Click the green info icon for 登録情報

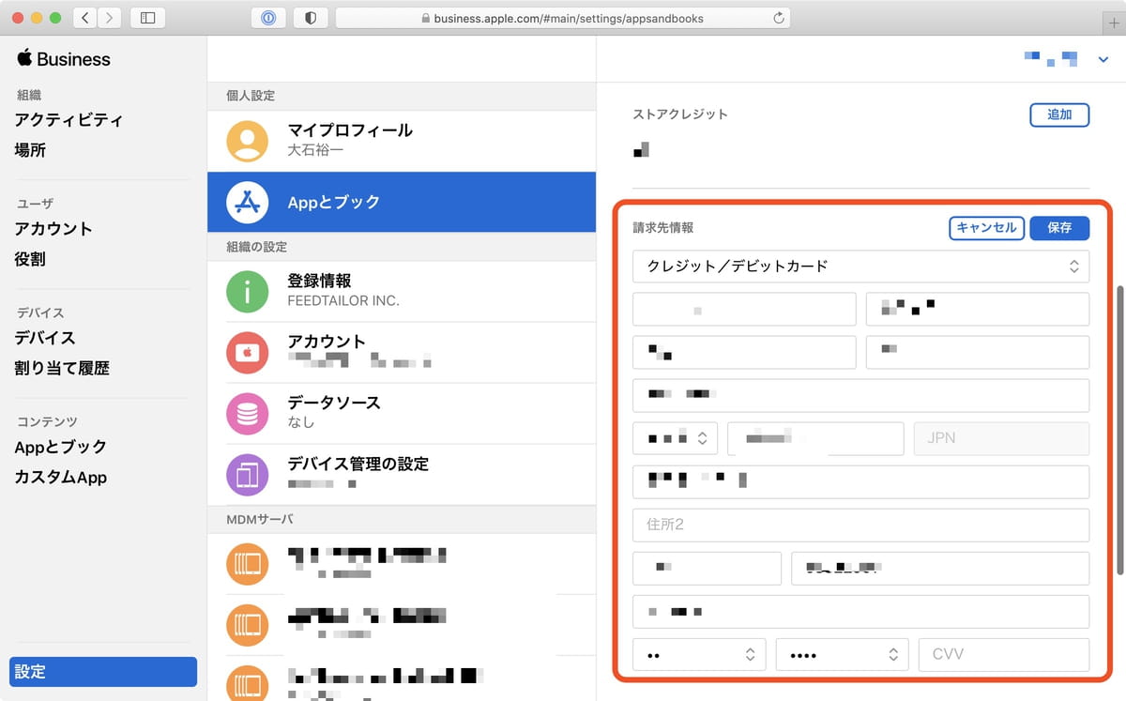[x=247, y=291]
